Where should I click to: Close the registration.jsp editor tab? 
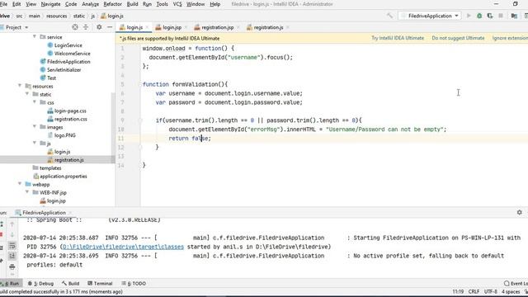[238, 27]
